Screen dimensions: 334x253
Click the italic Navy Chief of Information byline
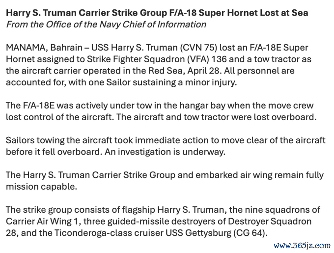[106, 24]
